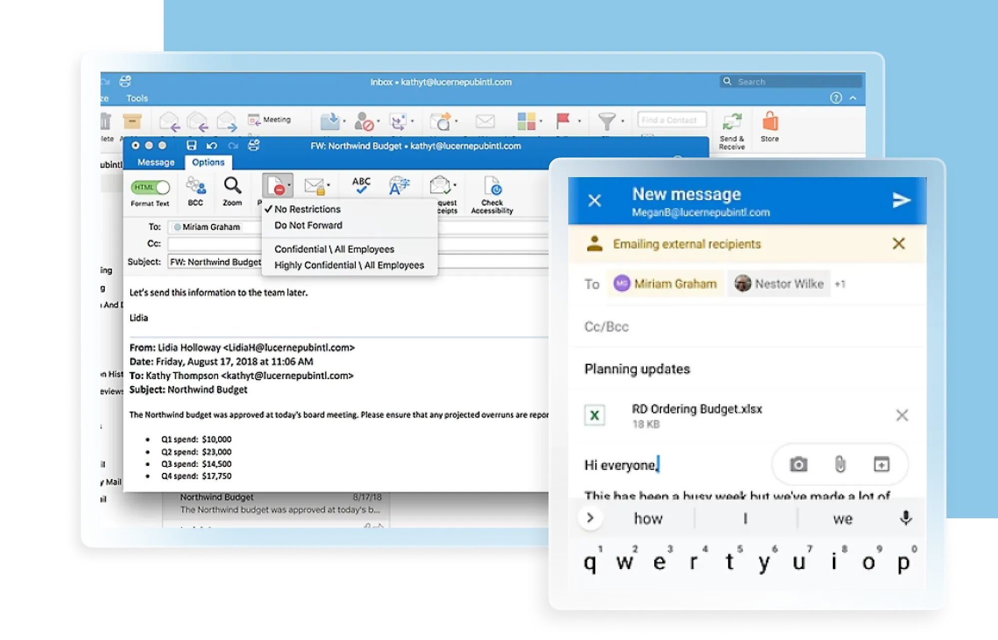Select Highly Confidential \ All Employees
The width and height of the screenshot is (998, 640).
[349, 265]
